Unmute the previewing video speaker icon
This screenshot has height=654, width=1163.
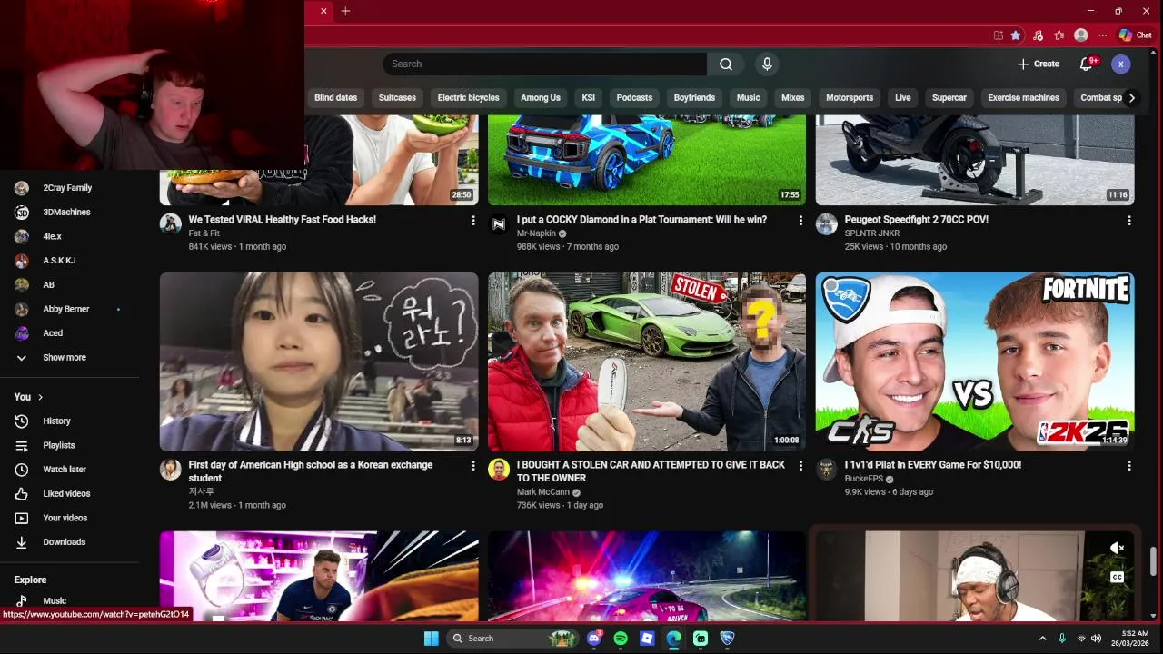pos(1118,548)
